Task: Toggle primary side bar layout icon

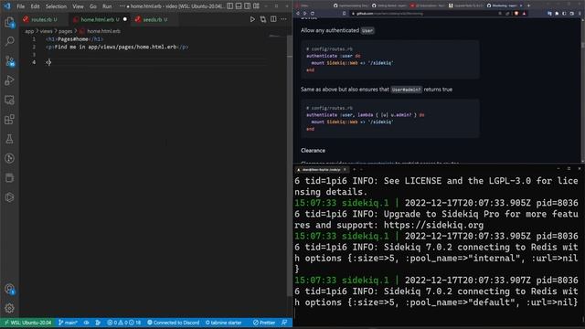Action: click(x=229, y=6)
